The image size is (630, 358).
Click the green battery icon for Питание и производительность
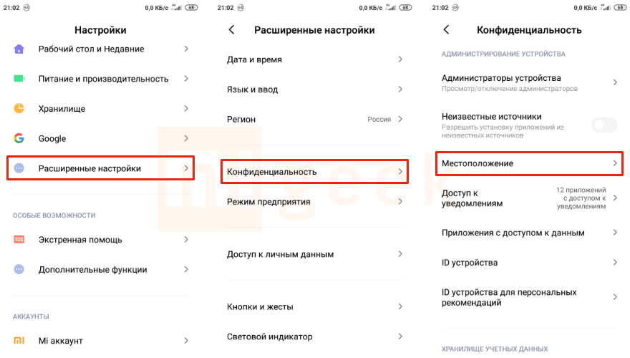19,79
